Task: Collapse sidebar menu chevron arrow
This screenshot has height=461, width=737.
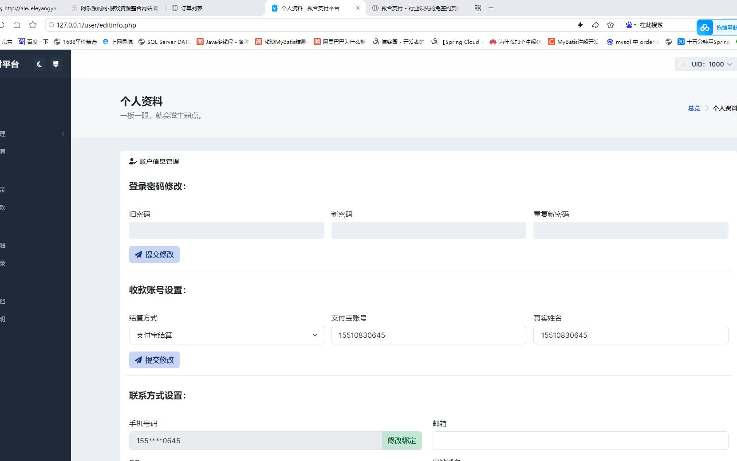Action: 63,133
